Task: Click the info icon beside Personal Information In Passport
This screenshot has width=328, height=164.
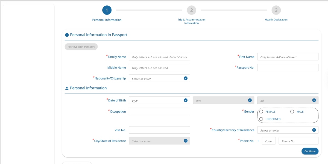Action: tap(67, 35)
